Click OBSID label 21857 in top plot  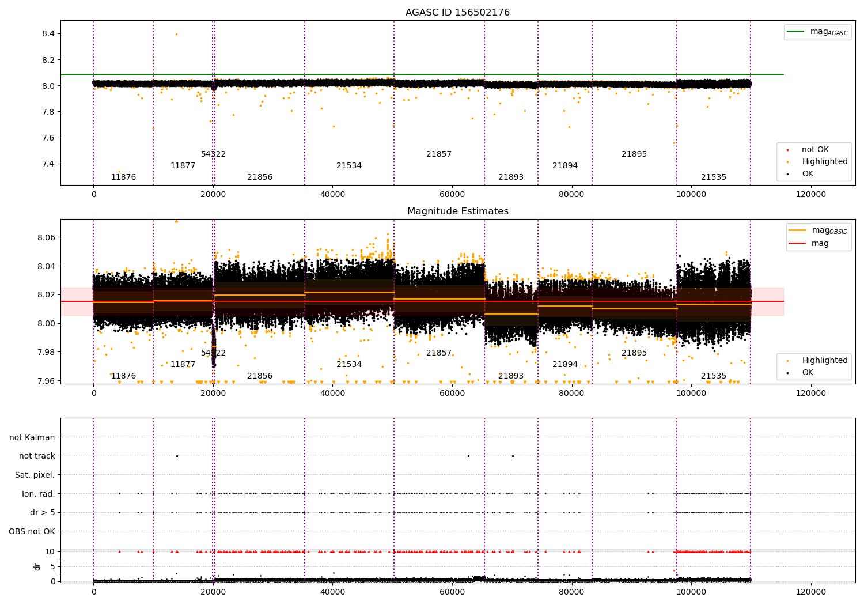pos(439,154)
